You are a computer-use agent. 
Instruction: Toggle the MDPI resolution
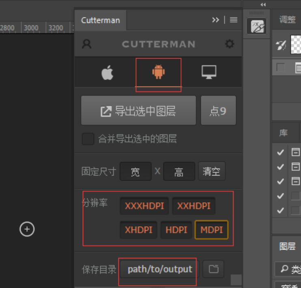[211, 230]
